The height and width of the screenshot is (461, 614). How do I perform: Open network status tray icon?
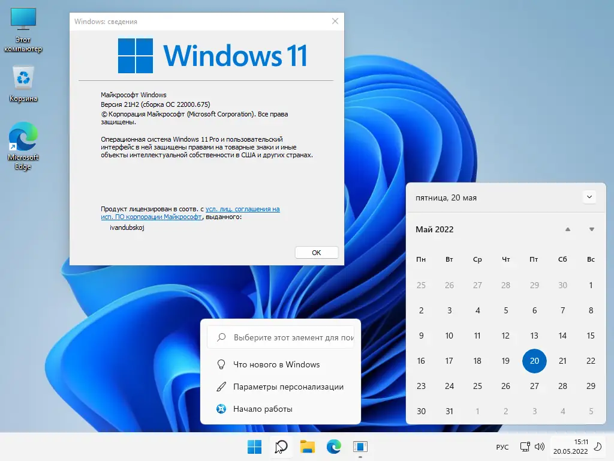[525, 447]
